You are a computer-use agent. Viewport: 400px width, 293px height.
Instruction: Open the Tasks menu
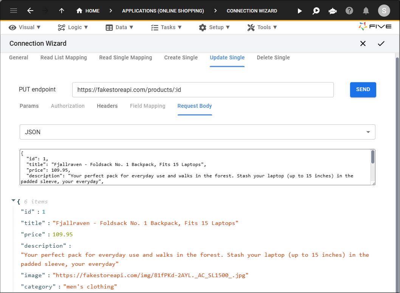click(x=166, y=28)
